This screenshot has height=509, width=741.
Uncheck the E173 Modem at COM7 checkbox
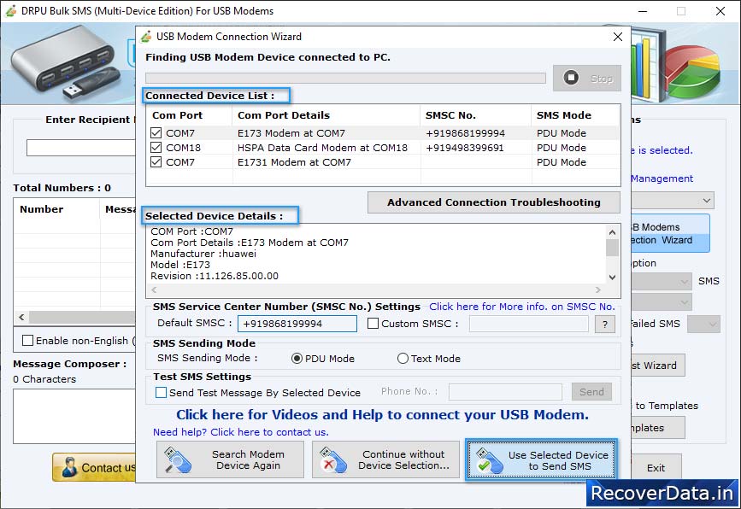[x=156, y=133]
